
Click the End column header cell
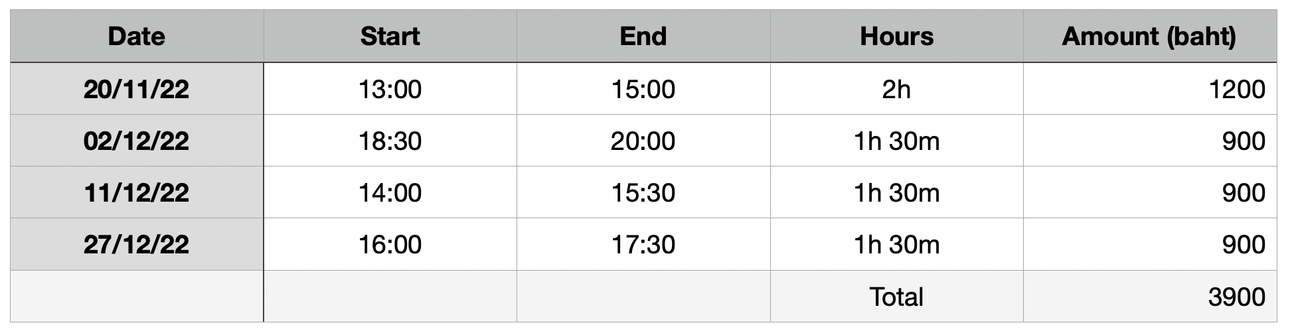(643, 36)
